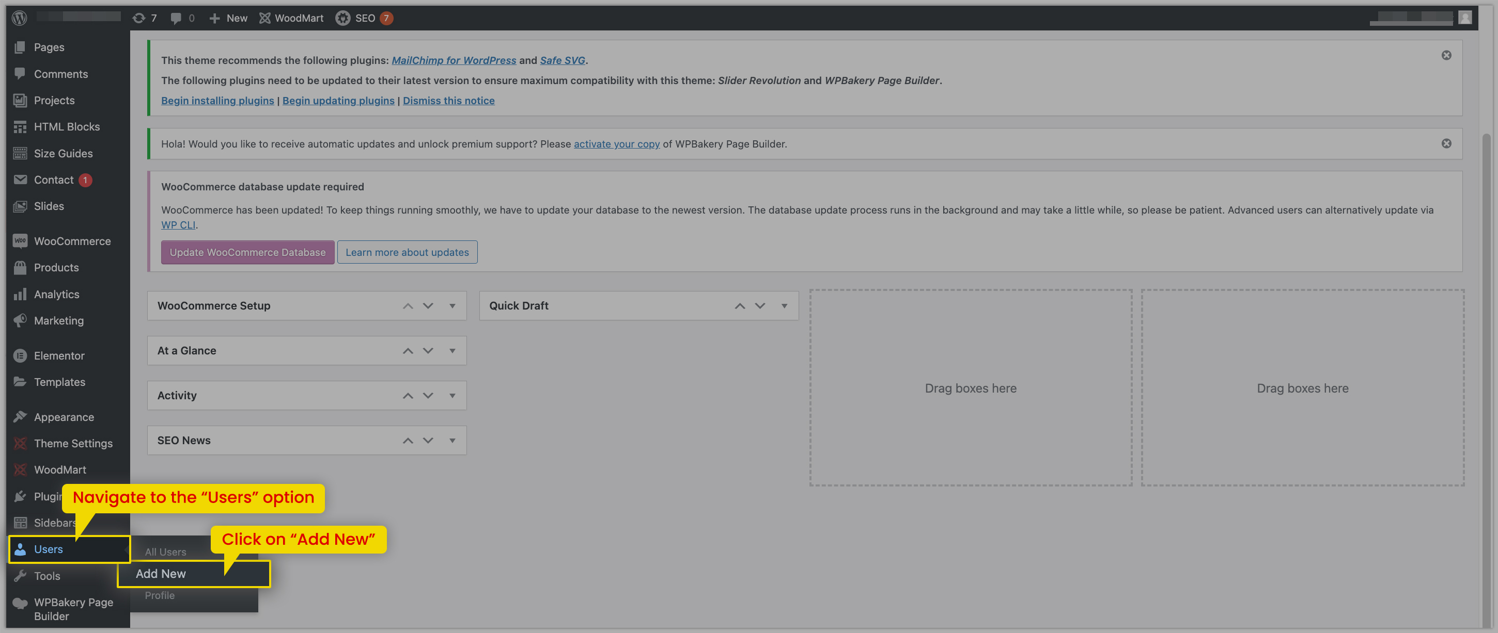Toggle the SEO News panel
The width and height of the screenshot is (1498, 633).
click(452, 440)
